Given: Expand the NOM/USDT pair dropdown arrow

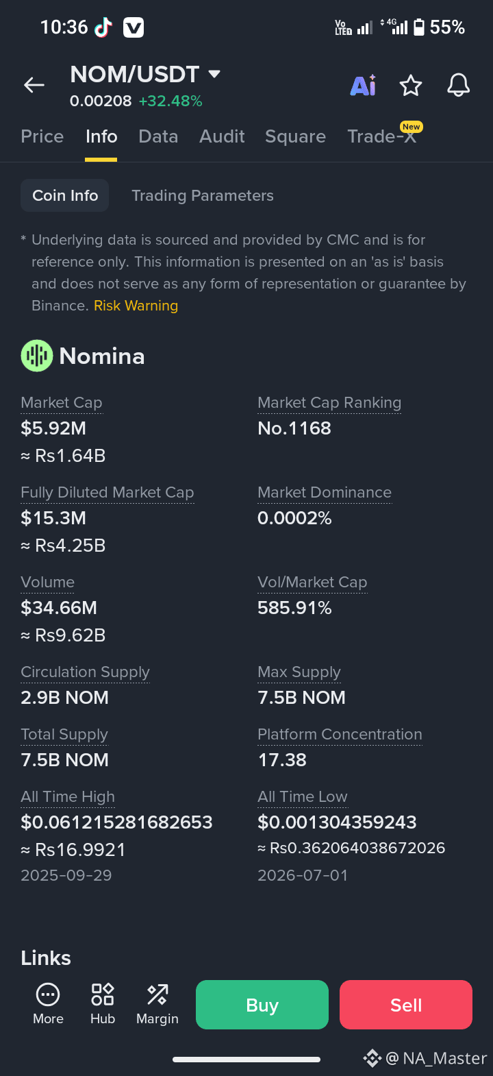Looking at the screenshot, I should [214, 74].
